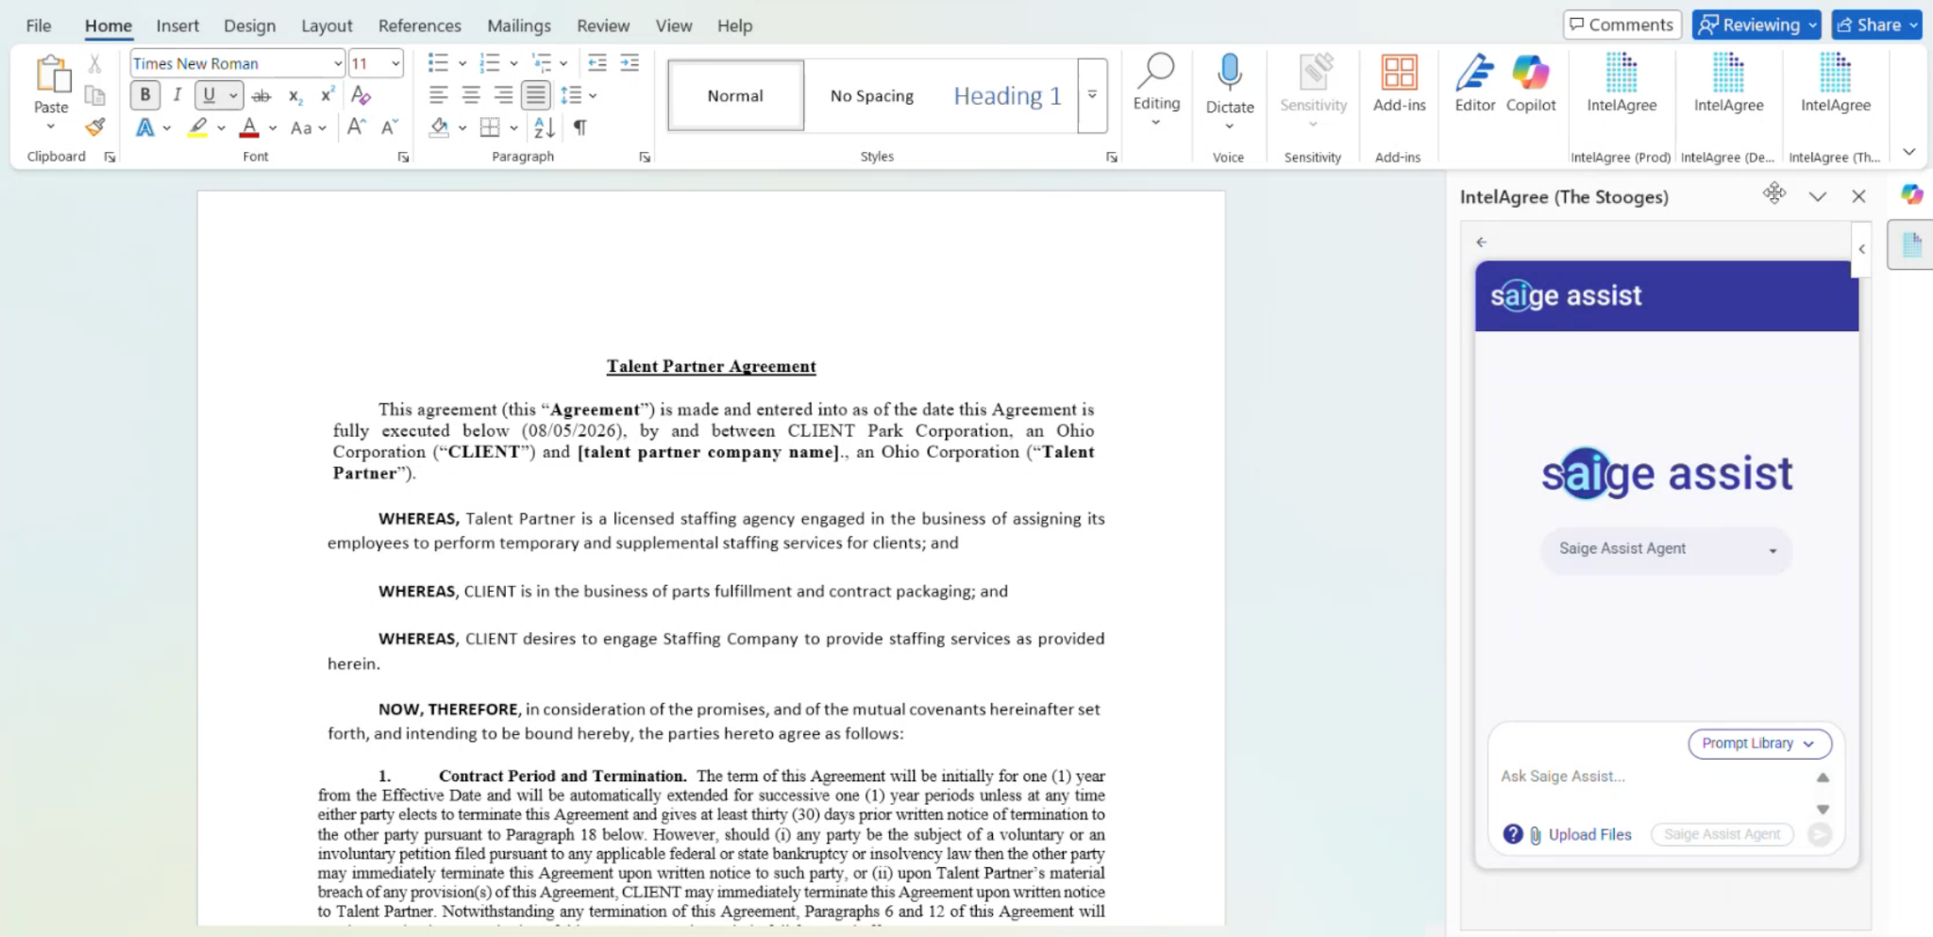The height and width of the screenshot is (937, 1933).
Task: Toggle Bold formatting
Action: coord(144,95)
